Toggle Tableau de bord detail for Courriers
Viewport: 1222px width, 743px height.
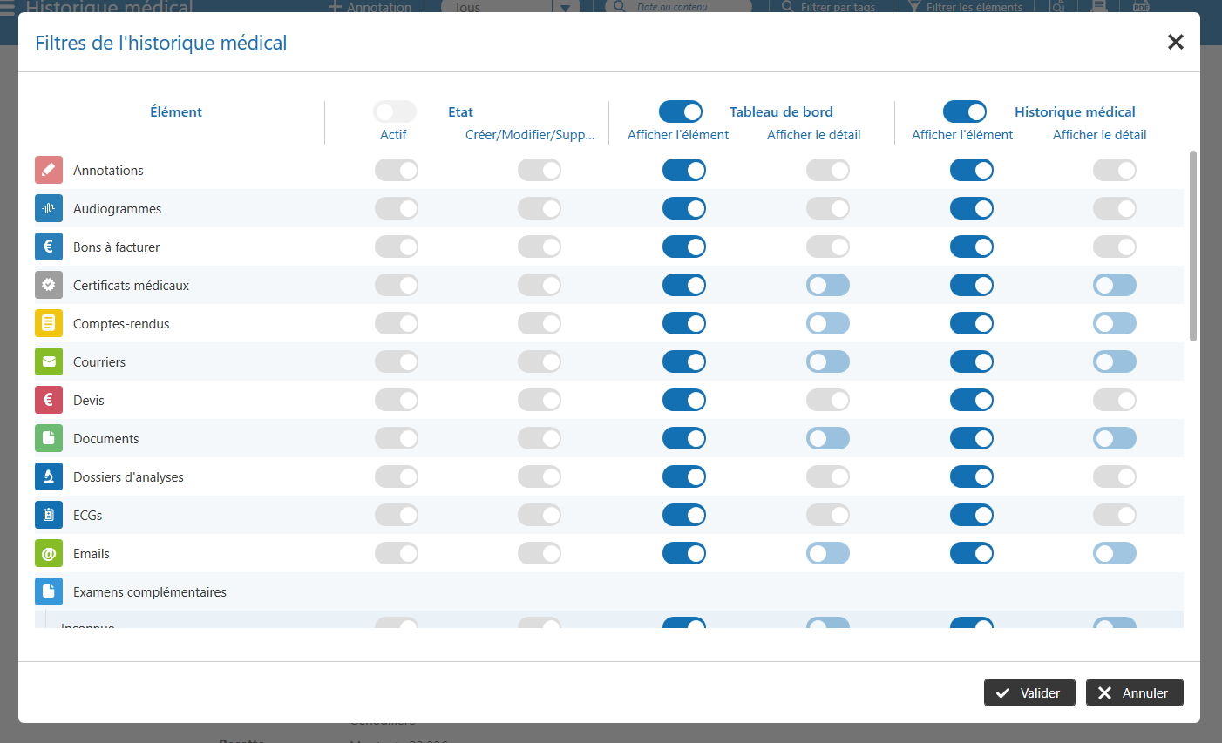pyautogui.click(x=827, y=361)
